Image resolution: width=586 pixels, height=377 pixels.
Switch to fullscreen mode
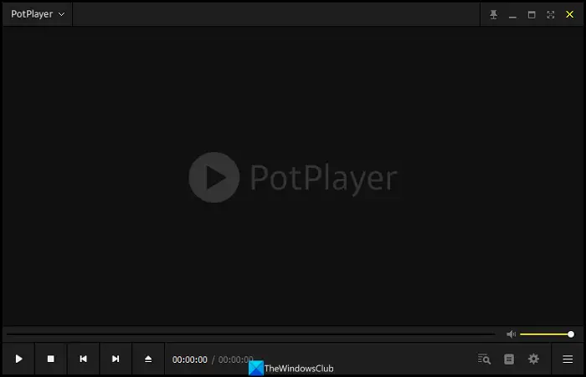[551, 14]
